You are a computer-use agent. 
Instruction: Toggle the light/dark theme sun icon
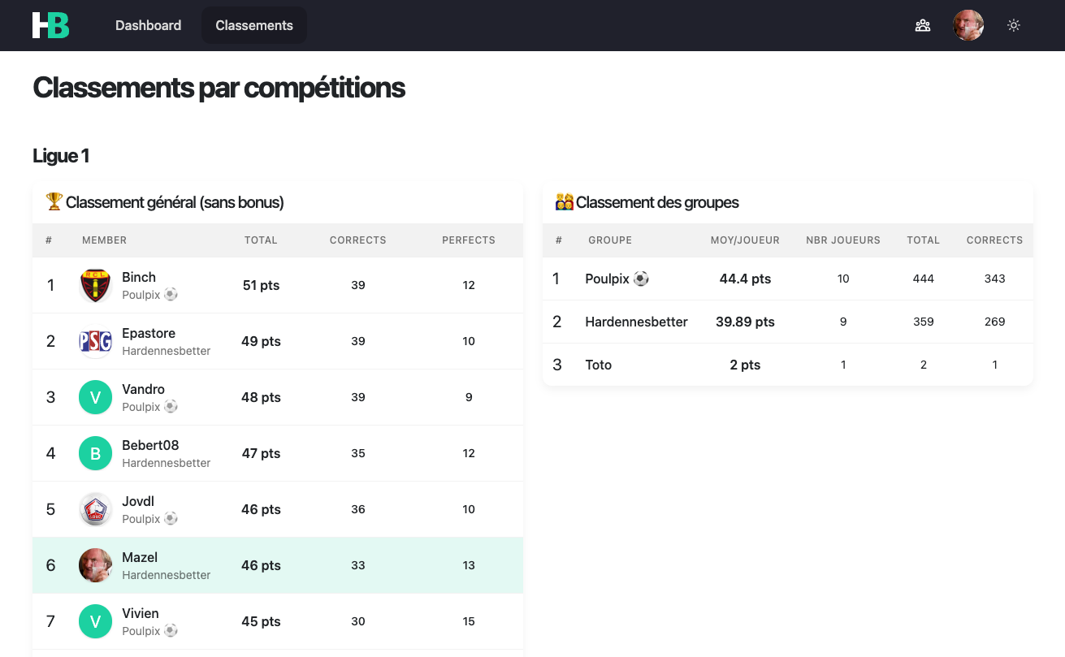(x=1014, y=25)
